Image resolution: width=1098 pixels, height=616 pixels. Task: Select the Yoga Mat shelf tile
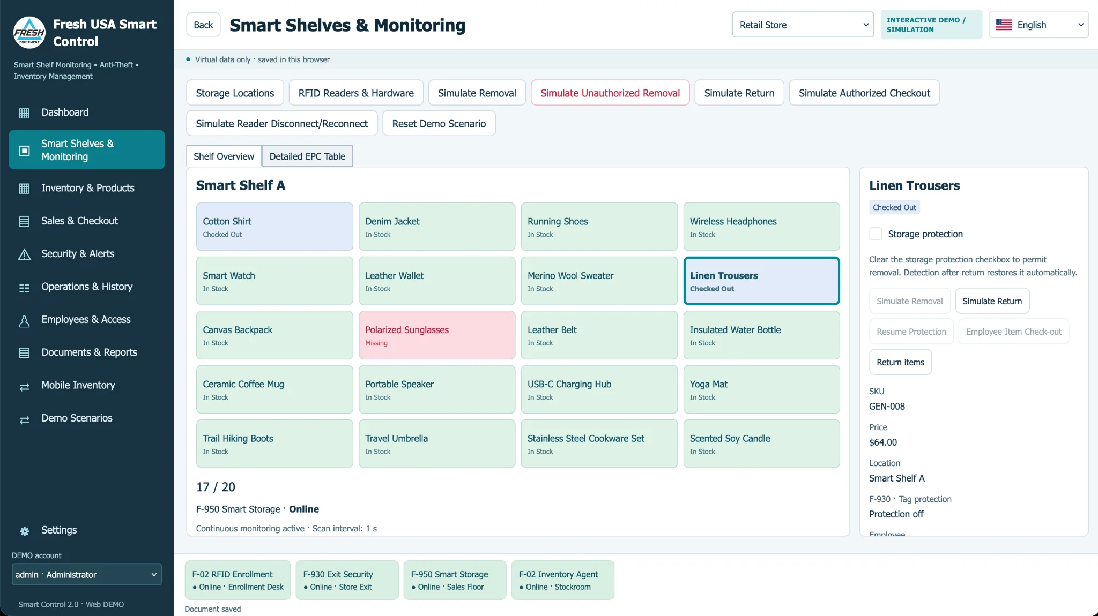[x=761, y=389]
